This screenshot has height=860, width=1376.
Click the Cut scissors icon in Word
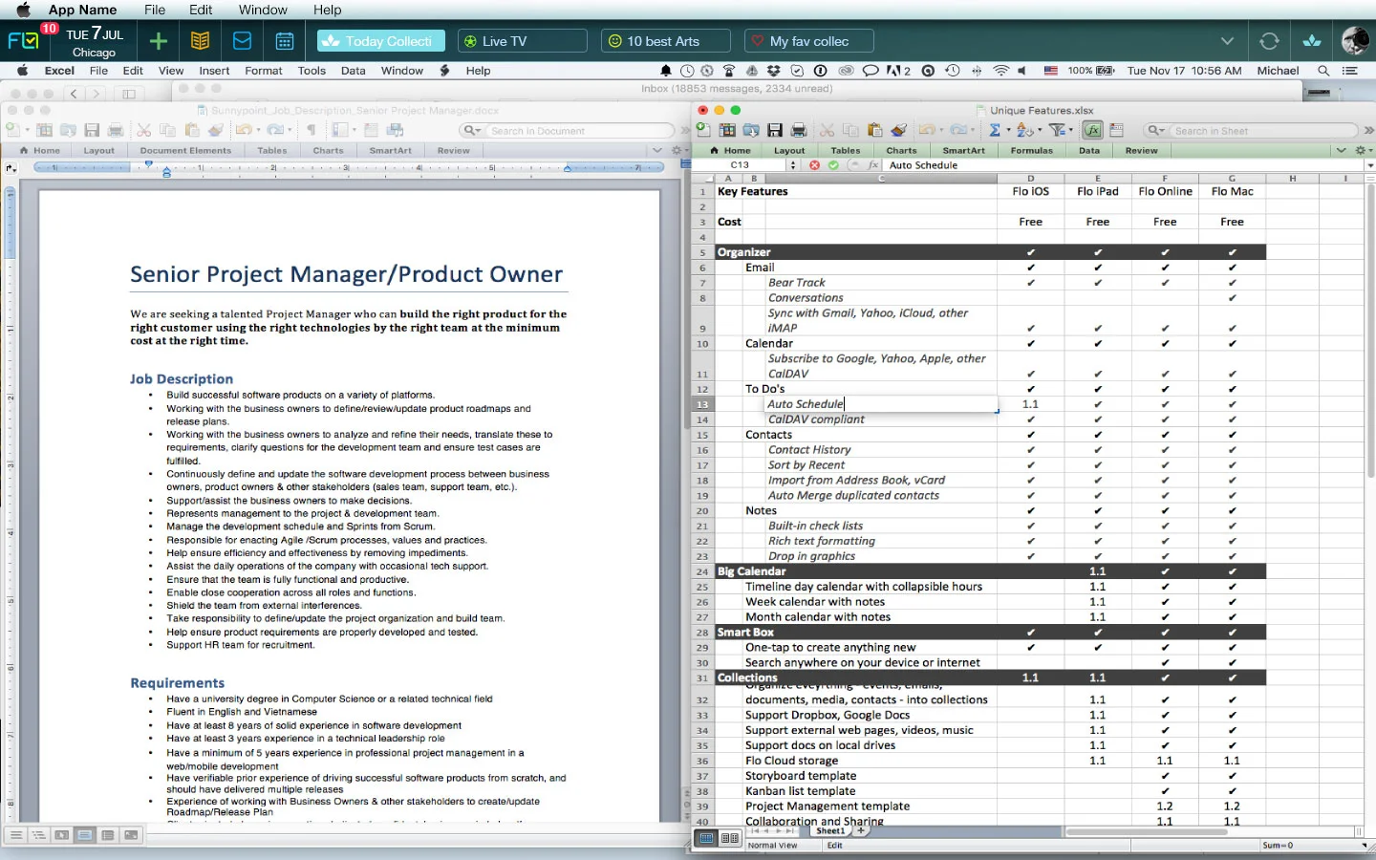pyautogui.click(x=143, y=130)
